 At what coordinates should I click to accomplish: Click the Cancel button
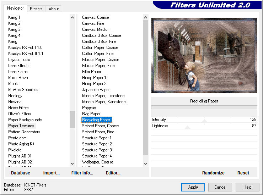coord(220,187)
